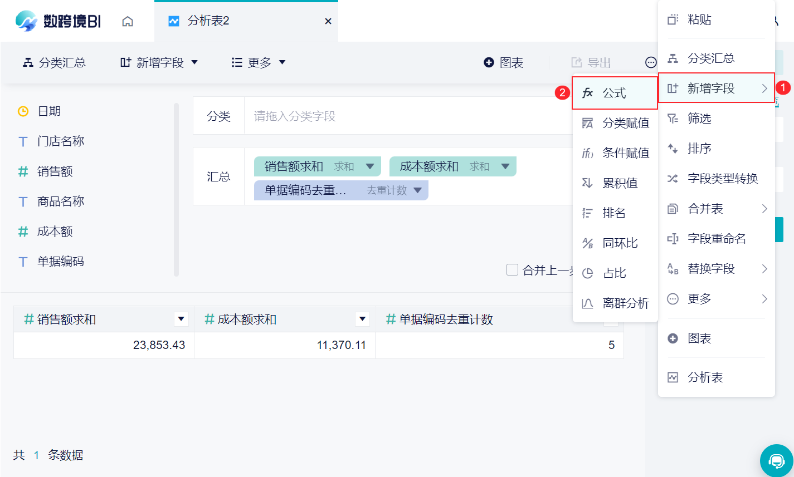Click the 离群分析 curve icon
The width and height of the screenshot is (794, 477).
pyautogui.click(x=587, y=303)
